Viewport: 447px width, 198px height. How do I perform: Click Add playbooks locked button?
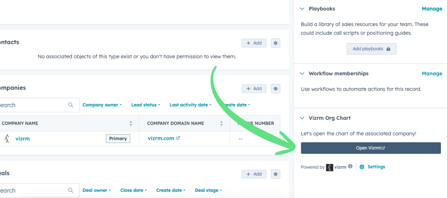pos(372,49)
